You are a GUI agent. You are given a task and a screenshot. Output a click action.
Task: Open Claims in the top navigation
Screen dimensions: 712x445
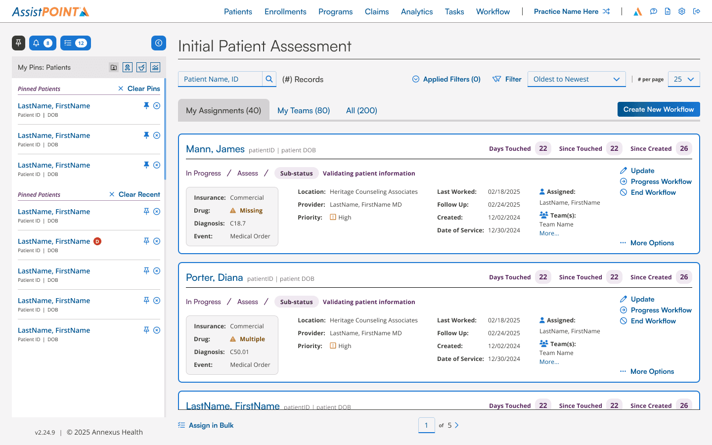(x=377, y=11)
